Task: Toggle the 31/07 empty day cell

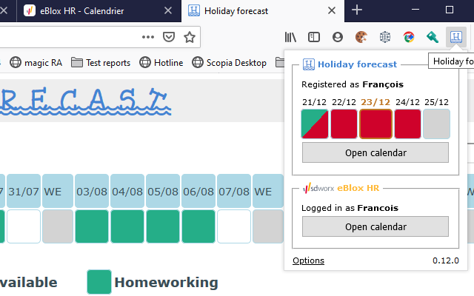Action: pos(24,226)
